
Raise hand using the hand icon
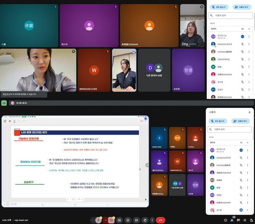(x=145, y=220)
